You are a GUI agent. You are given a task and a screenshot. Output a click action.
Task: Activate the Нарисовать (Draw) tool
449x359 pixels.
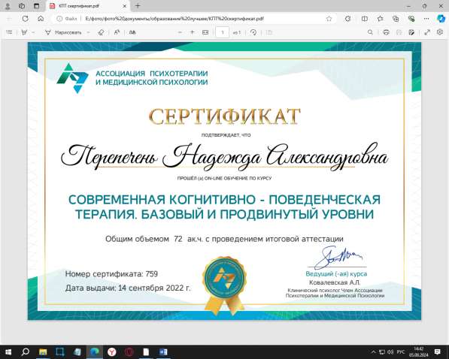tap(64, 32)
